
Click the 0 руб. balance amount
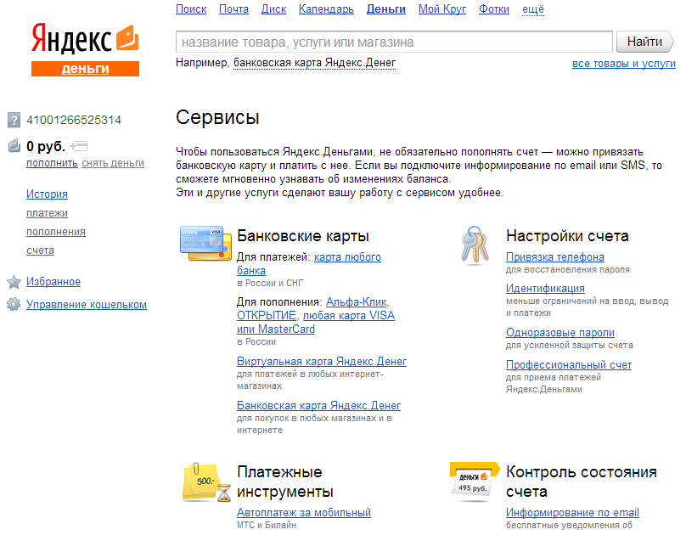(46, 146)
